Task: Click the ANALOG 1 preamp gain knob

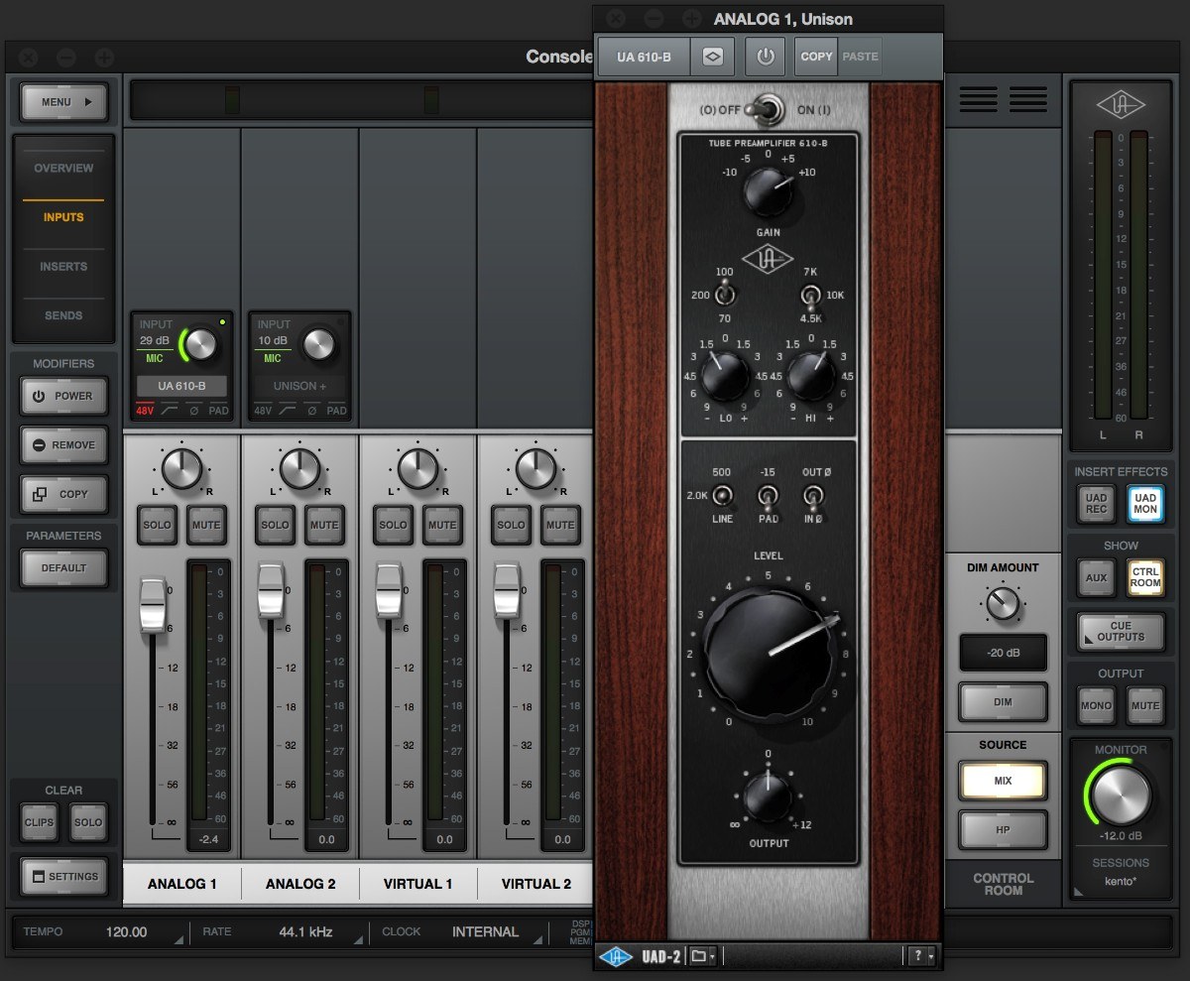Action: click(200, 345)
